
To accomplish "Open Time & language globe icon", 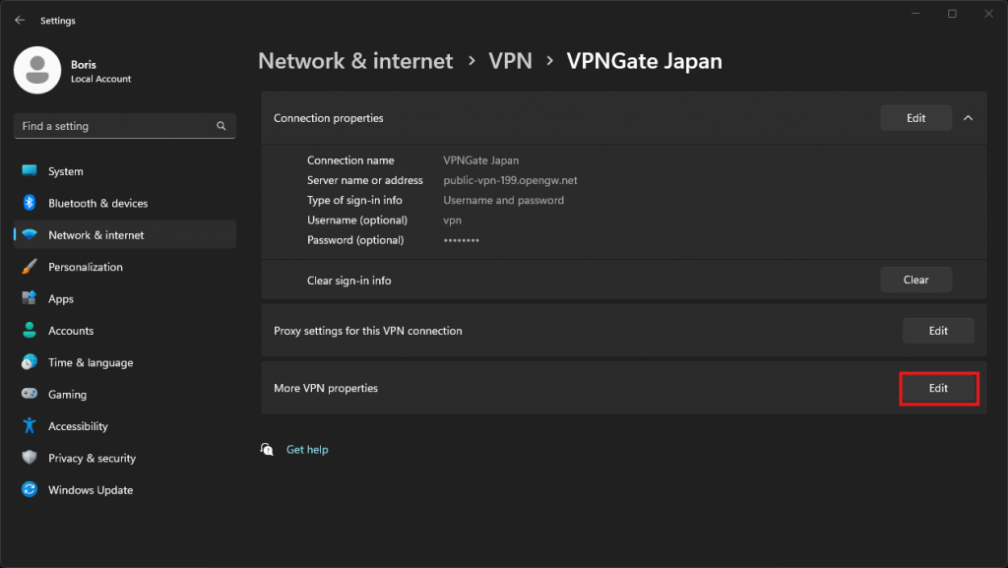I will coord(30,362).
